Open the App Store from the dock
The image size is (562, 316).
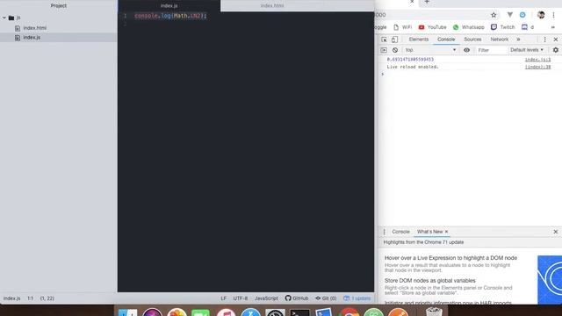250,312
